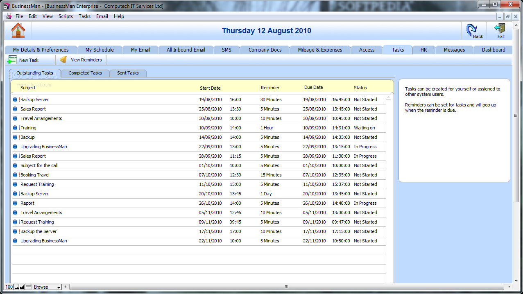Viewport: 523px width, 294px height.
Task: Go to the Home screen icon
Action: pyautogui.click(x=18, y=30)
